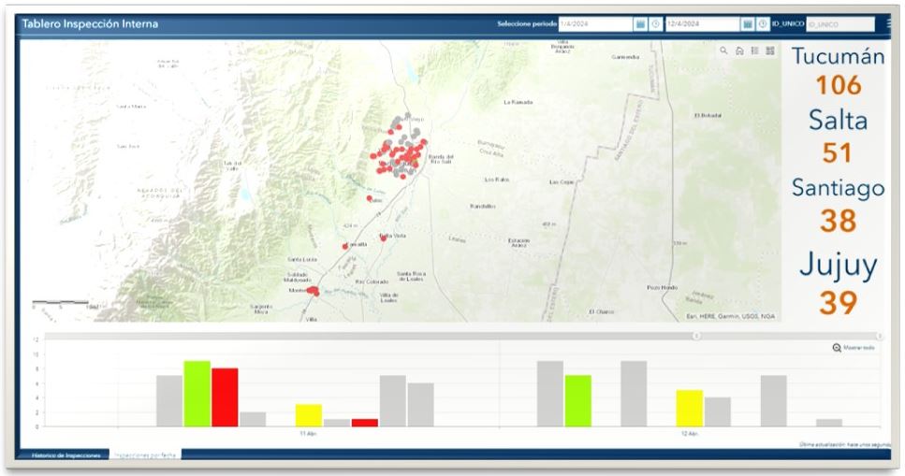This screenshot has height=476, width=905.
Task: Click the yellow bar on 12 Abr
Action: pos(689,408)
